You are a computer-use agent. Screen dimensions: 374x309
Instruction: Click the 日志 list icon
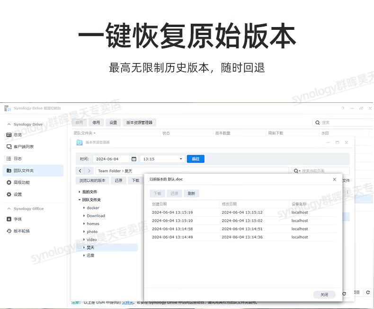[9, 159]
